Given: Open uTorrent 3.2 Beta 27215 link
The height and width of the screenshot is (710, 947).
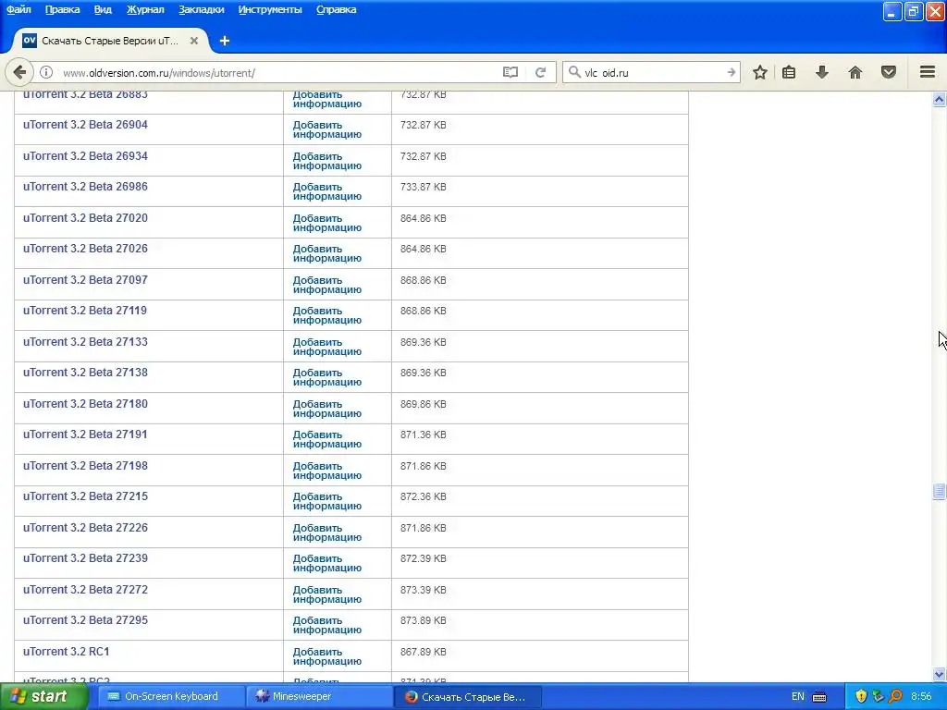Looking at the screenshot, I should pyautogui.click(x=85, y=496).
